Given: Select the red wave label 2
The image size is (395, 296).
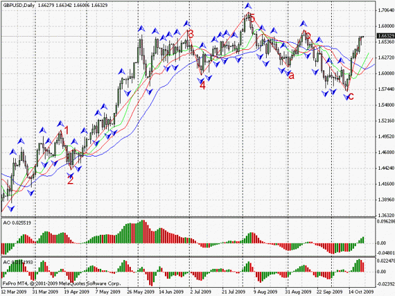Looking at the screenshot, I should pyautogui.click(x=70, y=181).
